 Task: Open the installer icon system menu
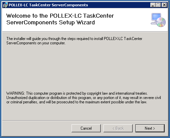pos(5,5)
